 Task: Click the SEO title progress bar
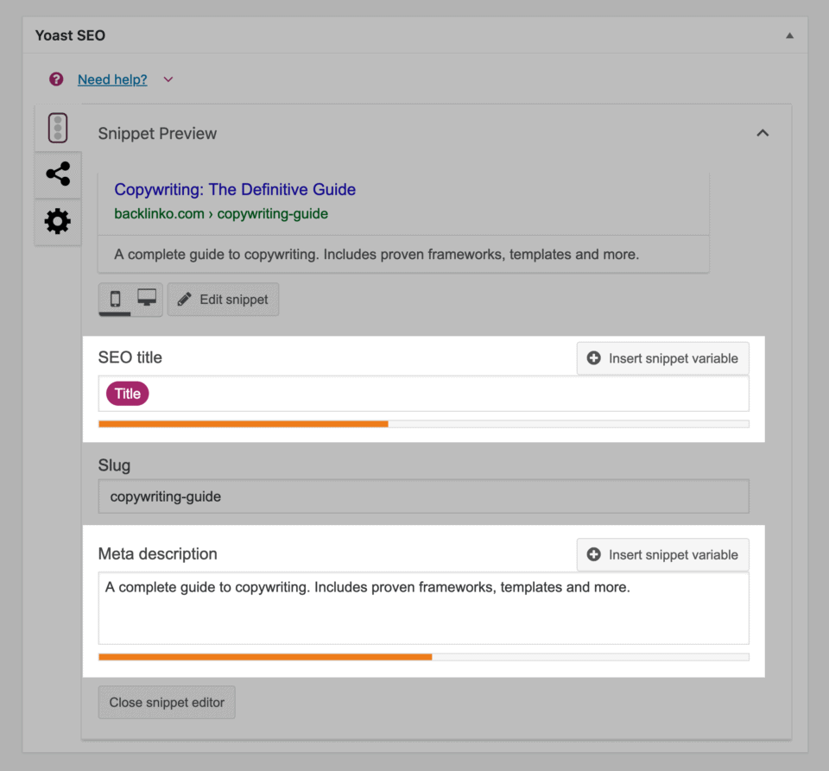tap(423, 424)
